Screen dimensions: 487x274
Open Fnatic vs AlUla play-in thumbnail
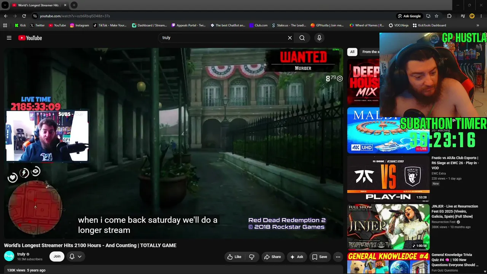[388, 178]
